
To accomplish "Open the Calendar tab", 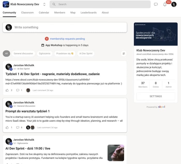I will 44,13.
